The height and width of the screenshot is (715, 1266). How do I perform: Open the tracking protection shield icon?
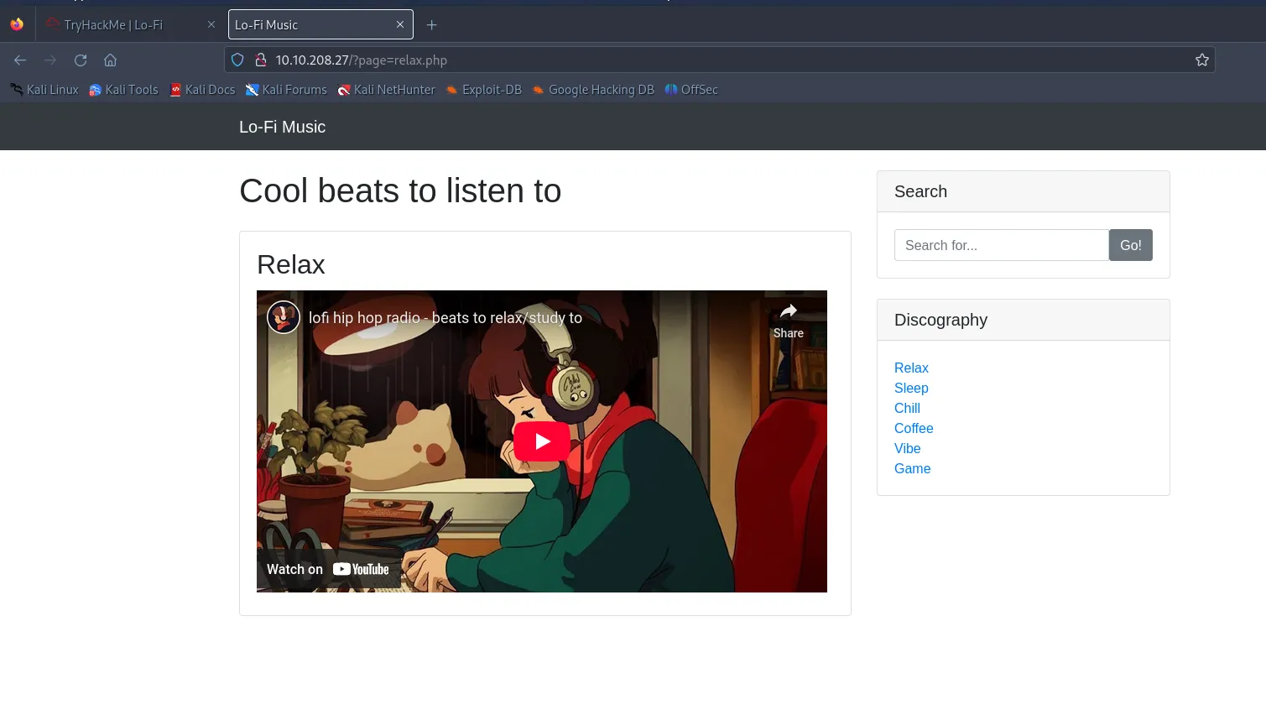point(237,60)
